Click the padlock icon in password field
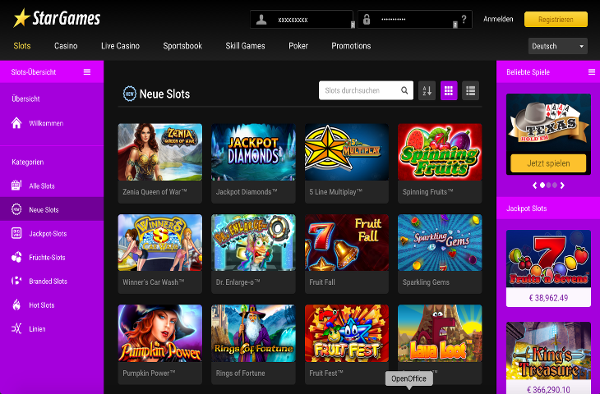 367,20
